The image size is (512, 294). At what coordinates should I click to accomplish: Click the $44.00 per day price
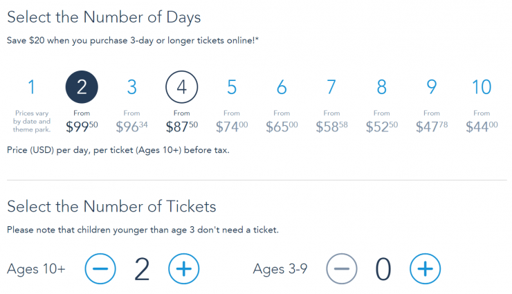coord(482,127)
